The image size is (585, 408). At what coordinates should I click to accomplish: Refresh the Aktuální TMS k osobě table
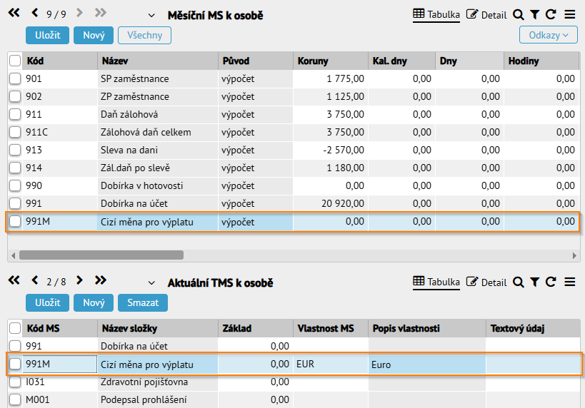(551, 282)
